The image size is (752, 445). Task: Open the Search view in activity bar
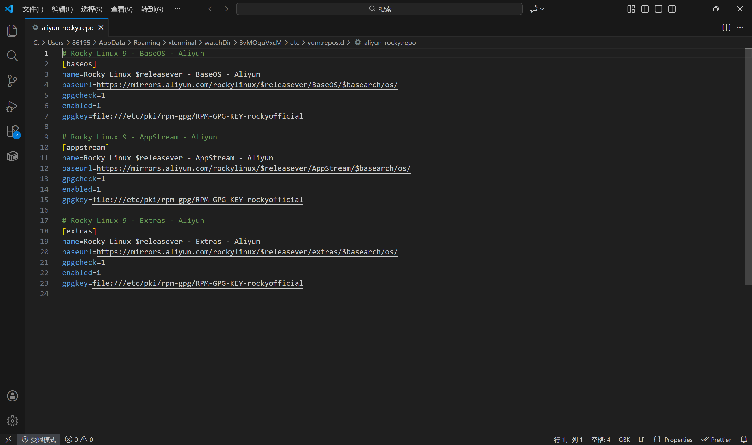tap(12, 56)
